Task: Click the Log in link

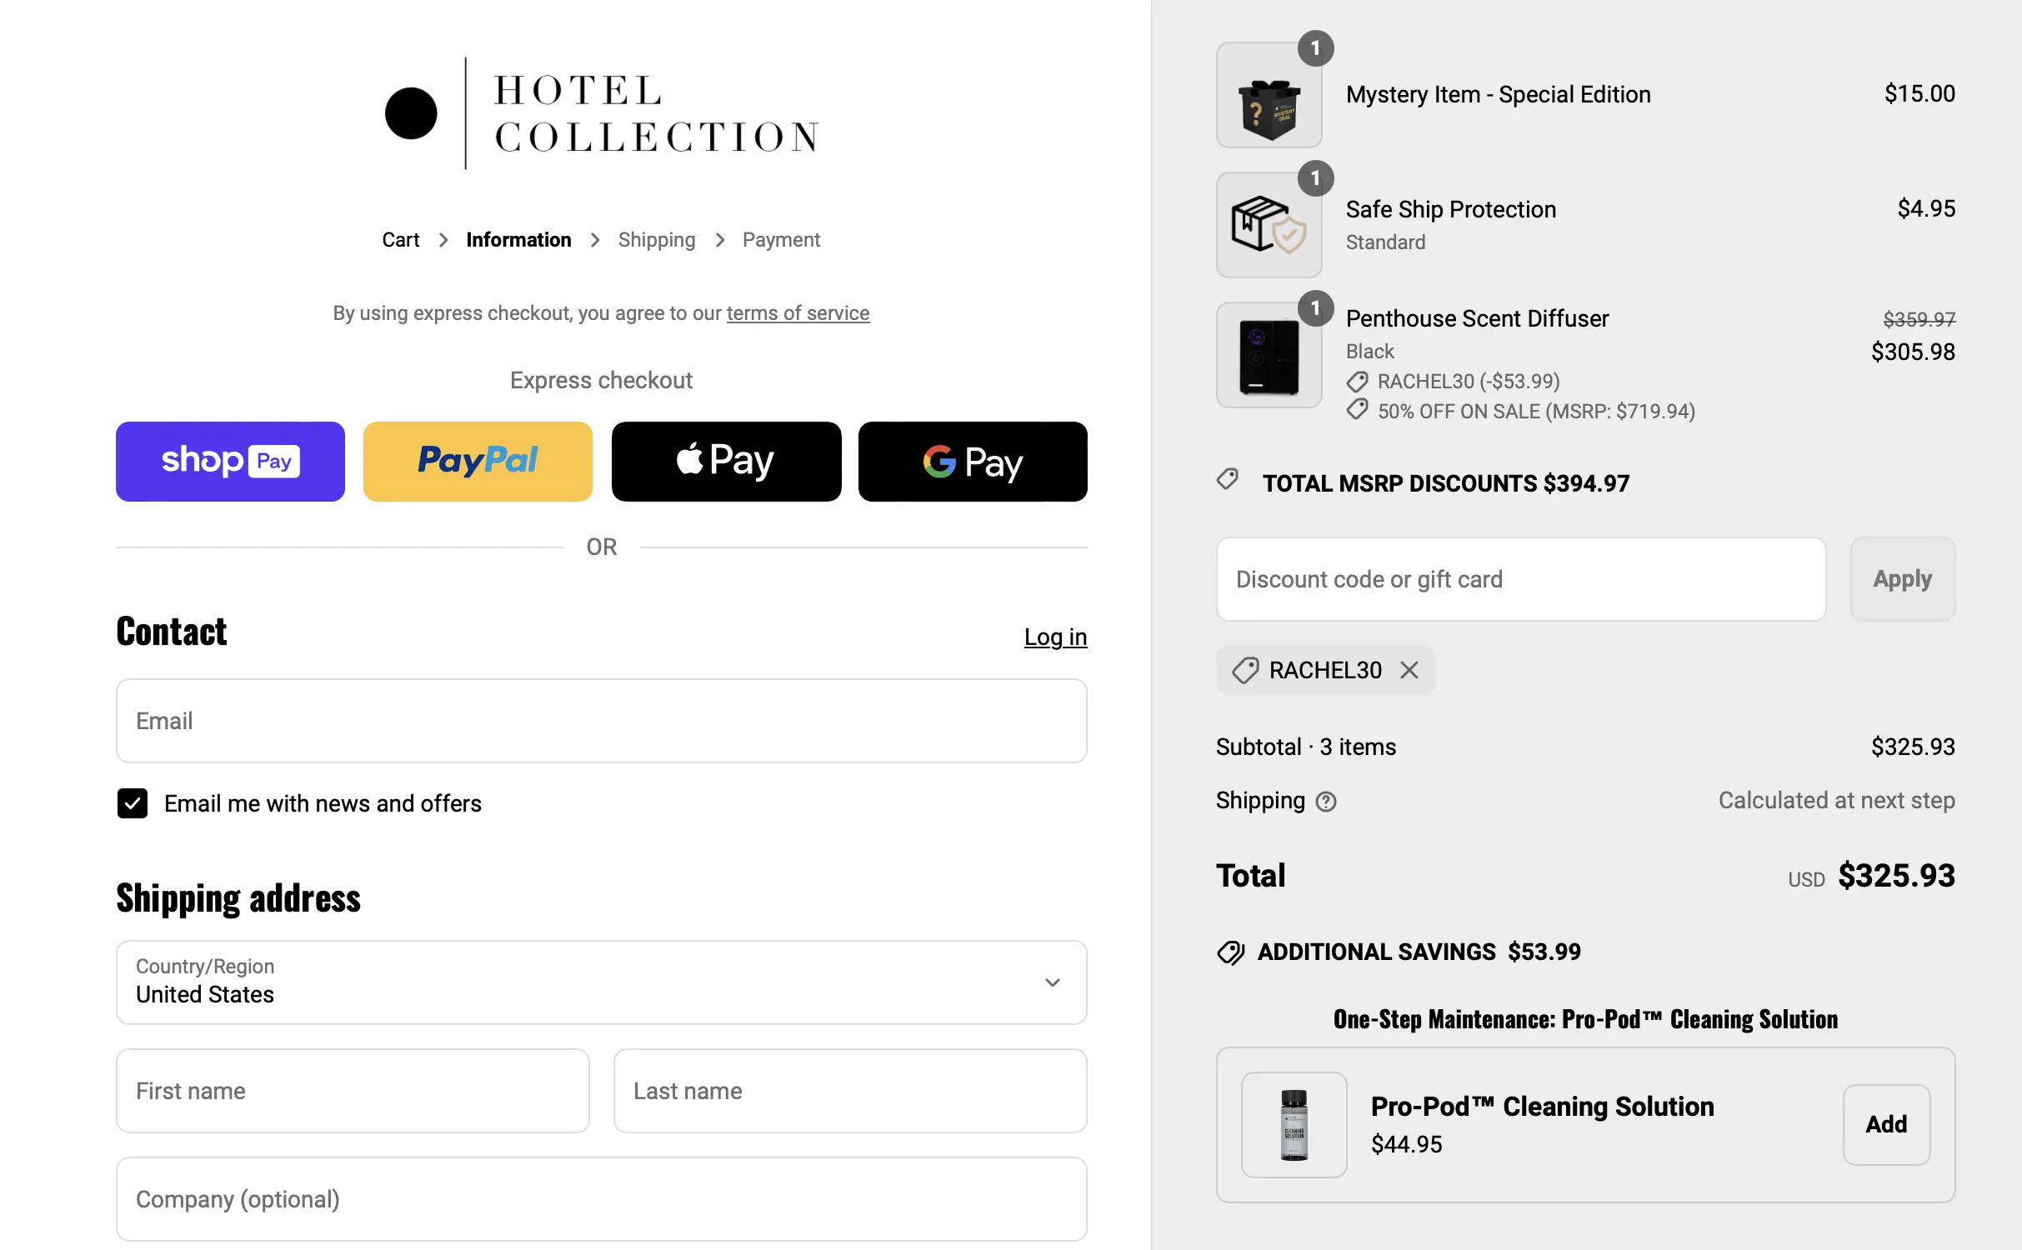Action: click(1055, 637)
